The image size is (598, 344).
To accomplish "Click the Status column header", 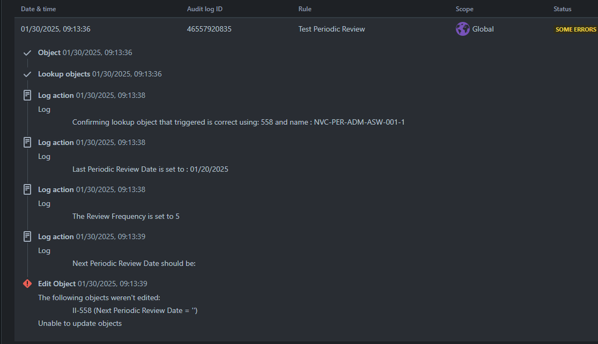I will coord(562,9).
